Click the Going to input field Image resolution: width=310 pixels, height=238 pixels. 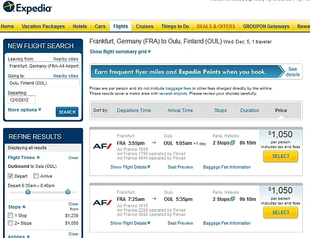[x=43, y=83]
